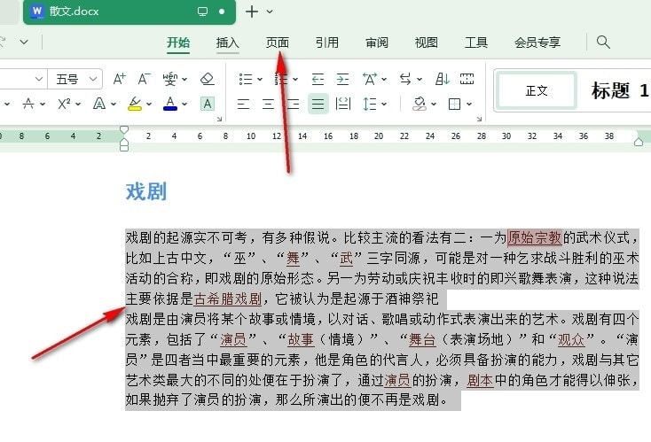This screenshot has width=651, height=442.
Task: Open the 工具 tab
Action: tap(476, 43)
